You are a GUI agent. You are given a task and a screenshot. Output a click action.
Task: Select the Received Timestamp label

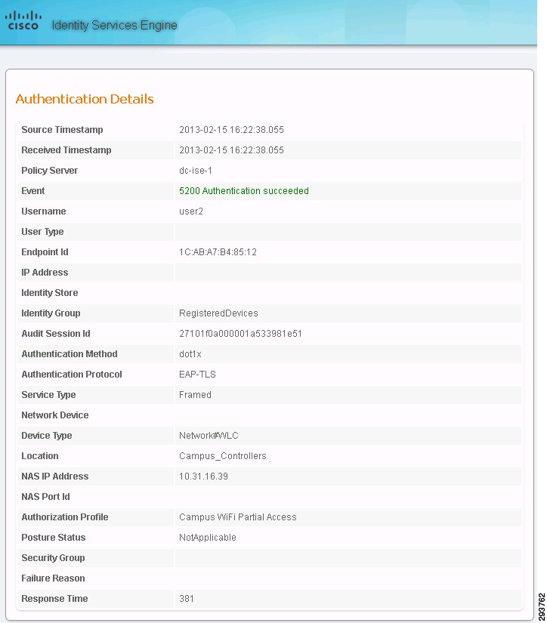coord(66,150)
